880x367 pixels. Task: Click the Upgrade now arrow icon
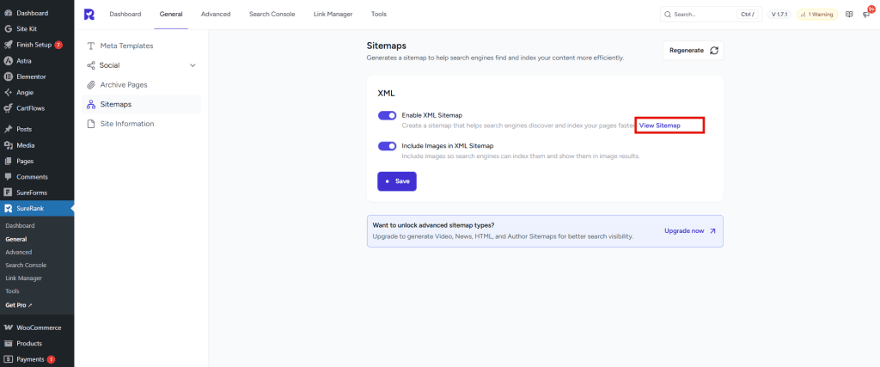tap(712, 230)
